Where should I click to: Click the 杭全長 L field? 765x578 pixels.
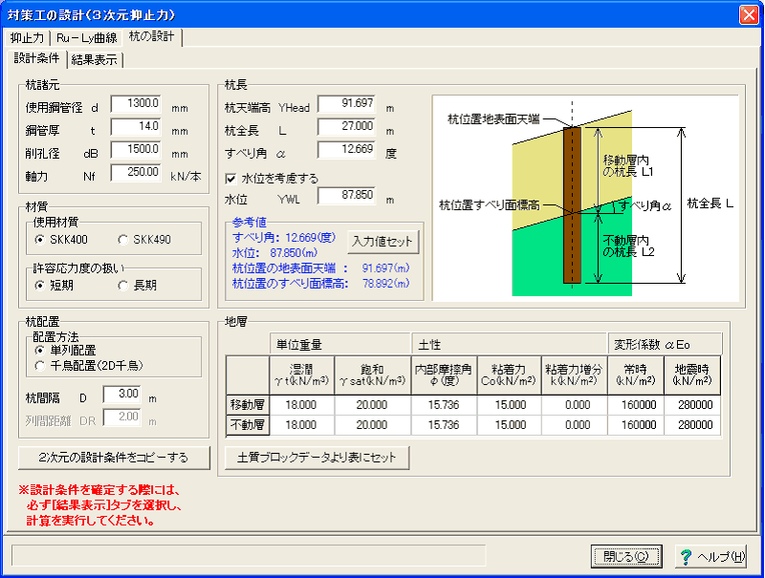346,126
